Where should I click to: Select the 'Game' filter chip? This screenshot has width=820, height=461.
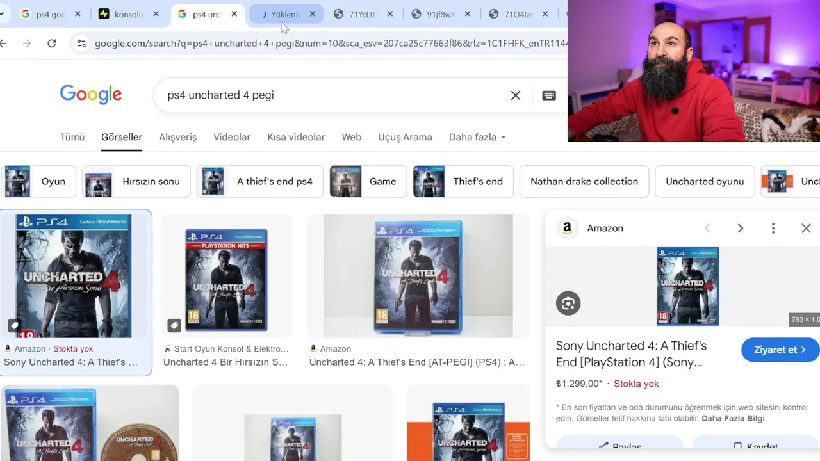(368, 182)
